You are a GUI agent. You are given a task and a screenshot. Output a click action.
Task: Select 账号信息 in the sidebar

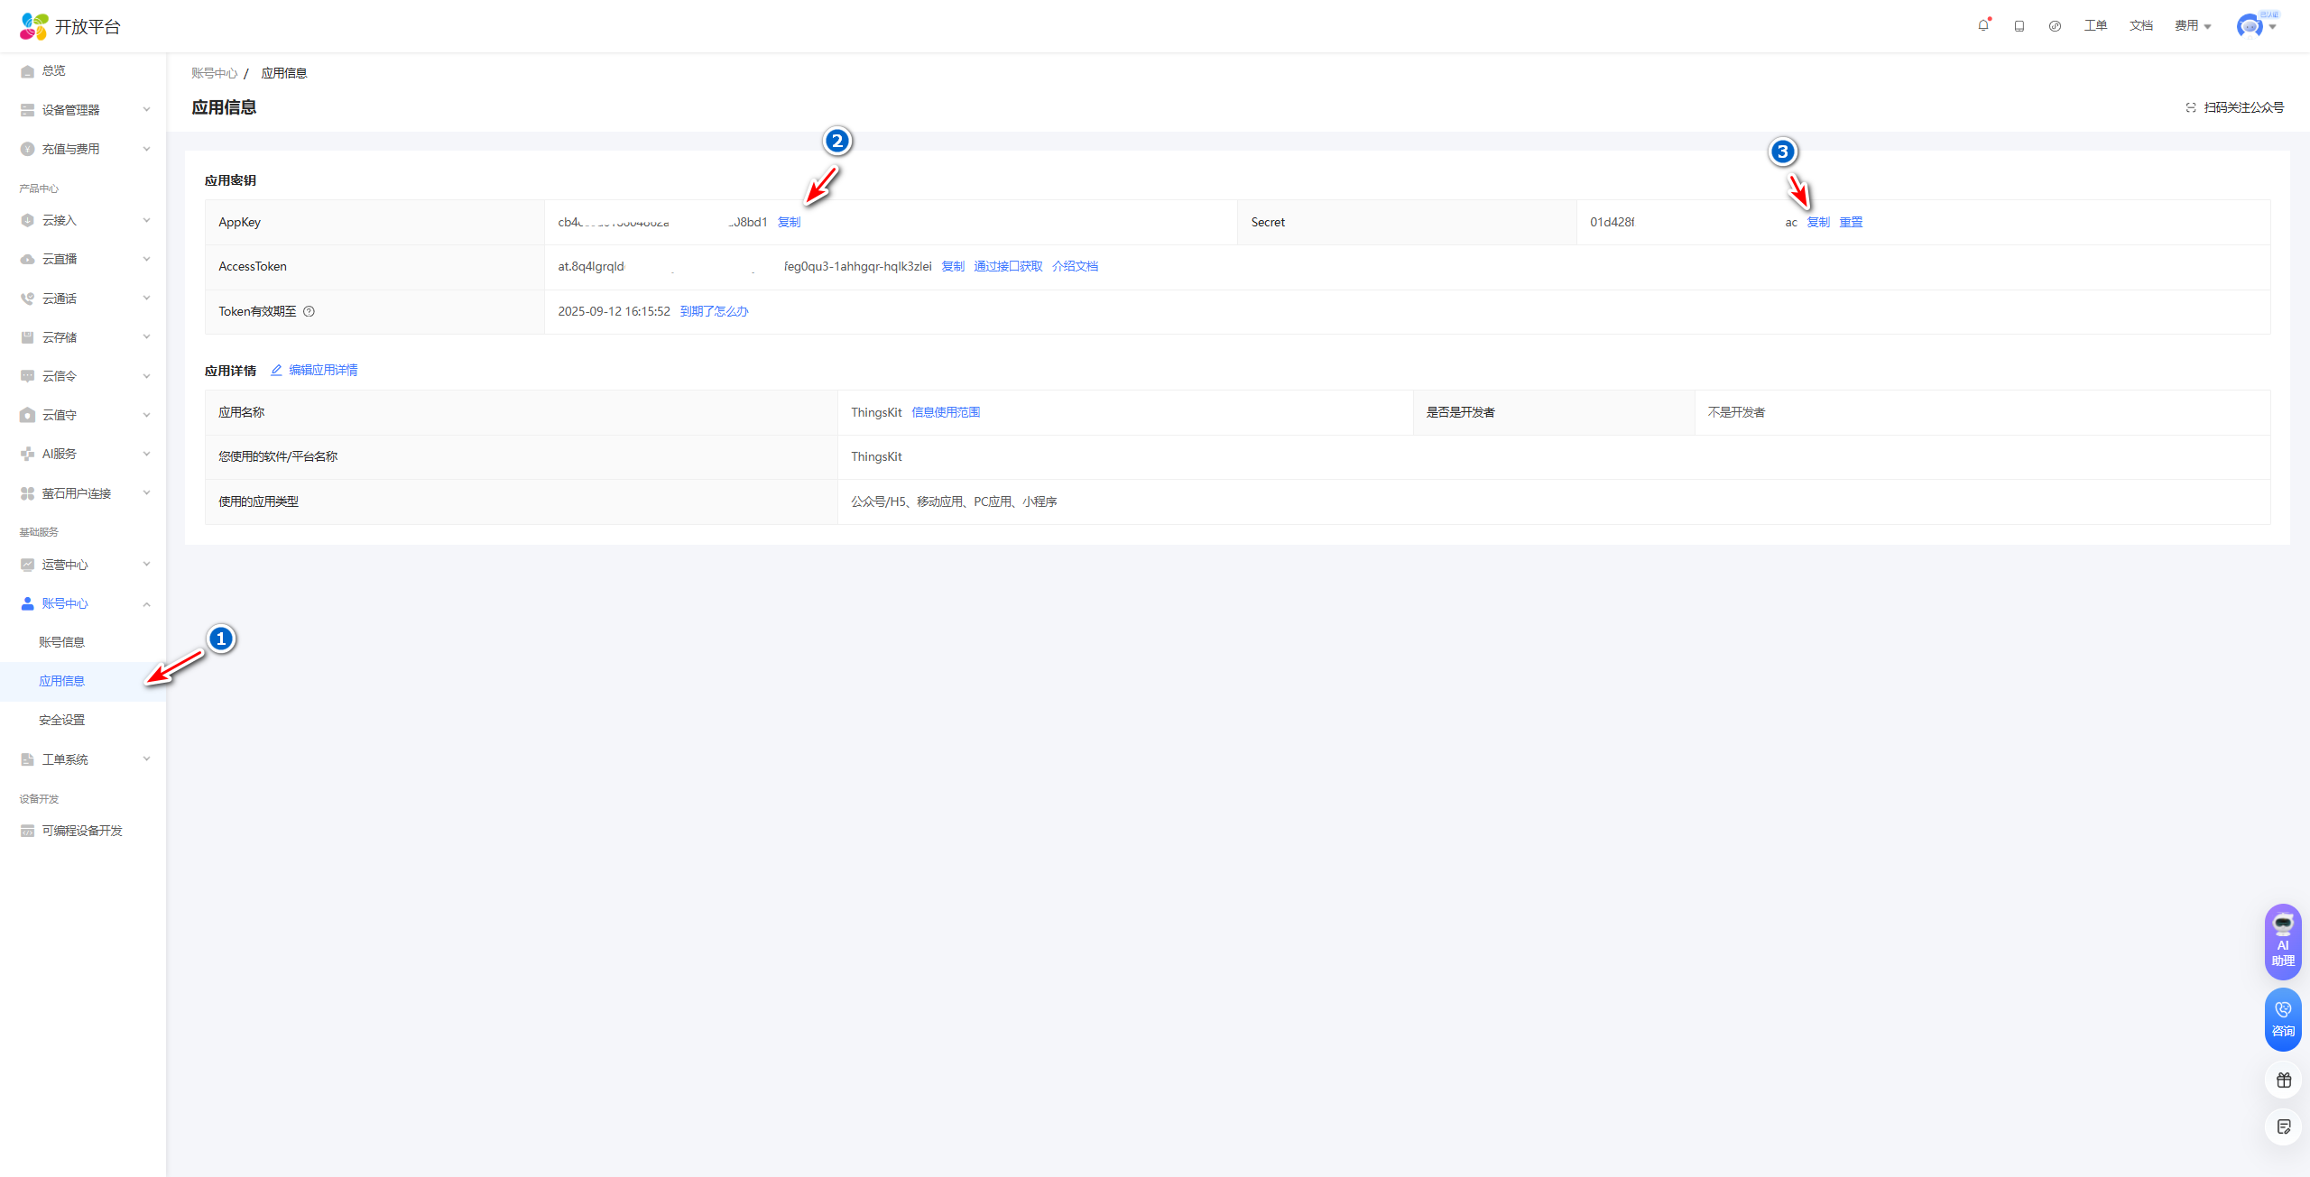coord(61,642)
